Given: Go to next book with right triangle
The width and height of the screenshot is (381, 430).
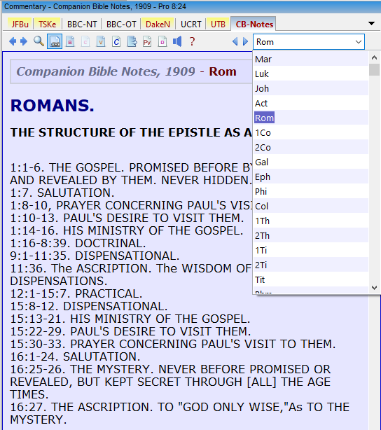Looking at the screenshot, I should [245, 42].
